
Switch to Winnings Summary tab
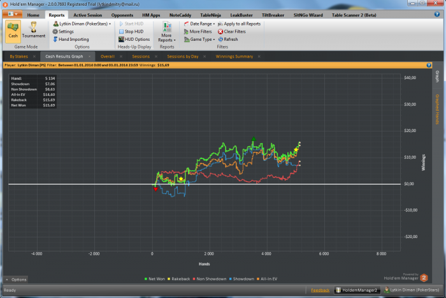234,56
